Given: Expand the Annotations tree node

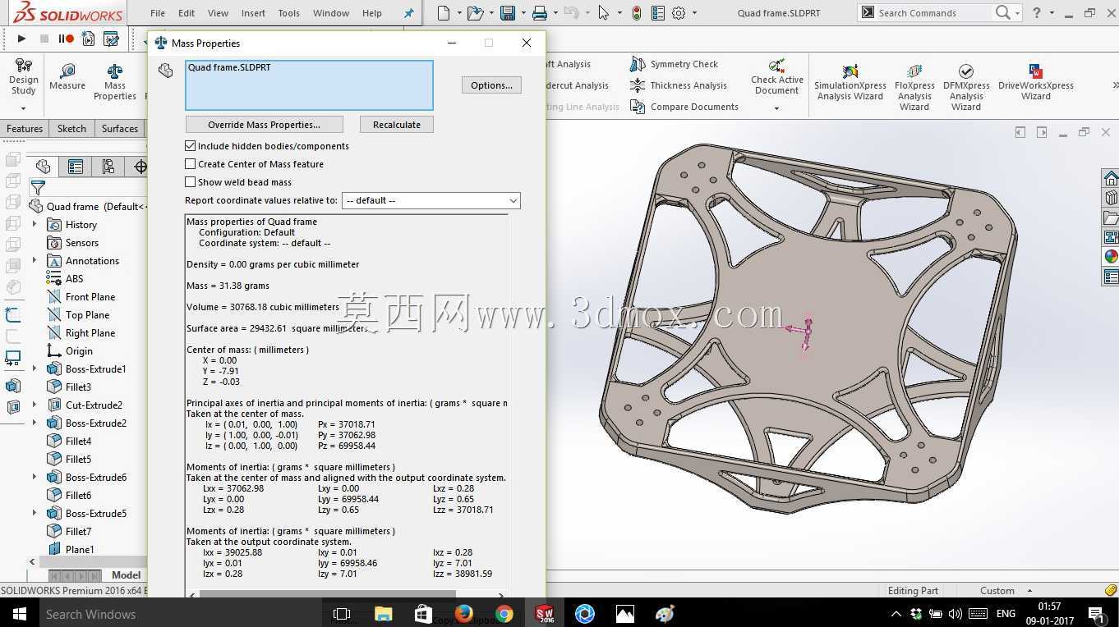Looking at the screenshot, I should [35, 261].
